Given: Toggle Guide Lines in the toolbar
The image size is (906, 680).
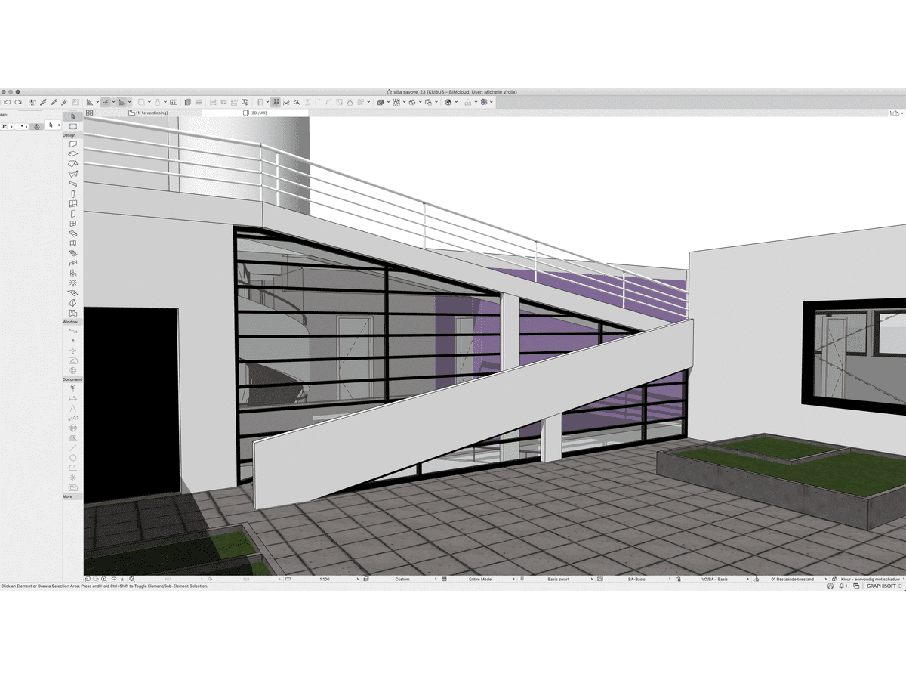Looking at the screenshot, I should (x=106, y=102).
